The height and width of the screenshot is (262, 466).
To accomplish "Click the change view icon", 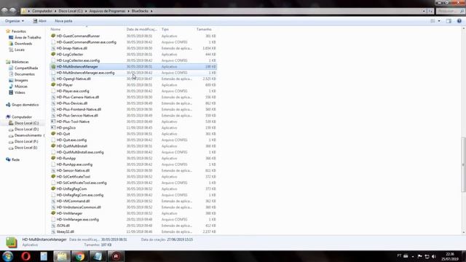I will [433, 21].
